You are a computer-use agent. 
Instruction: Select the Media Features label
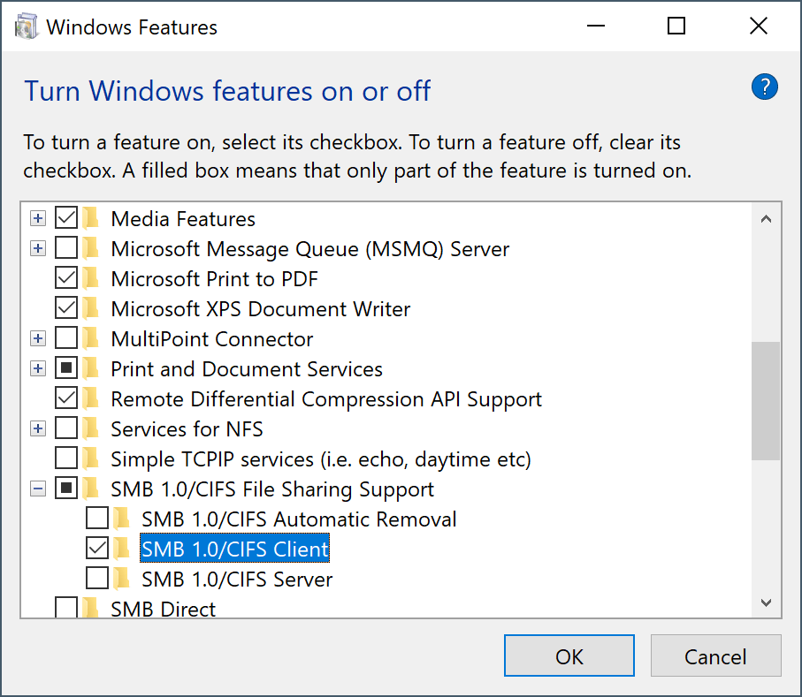click(x=183, y=219)
